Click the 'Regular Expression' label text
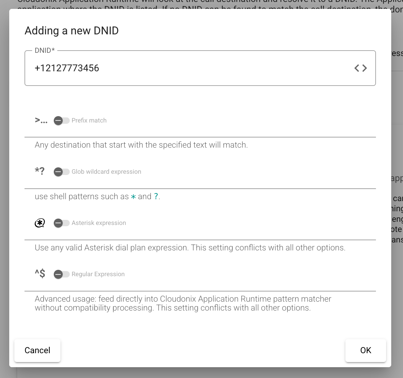The image size is (403, 378). (98, 274)
